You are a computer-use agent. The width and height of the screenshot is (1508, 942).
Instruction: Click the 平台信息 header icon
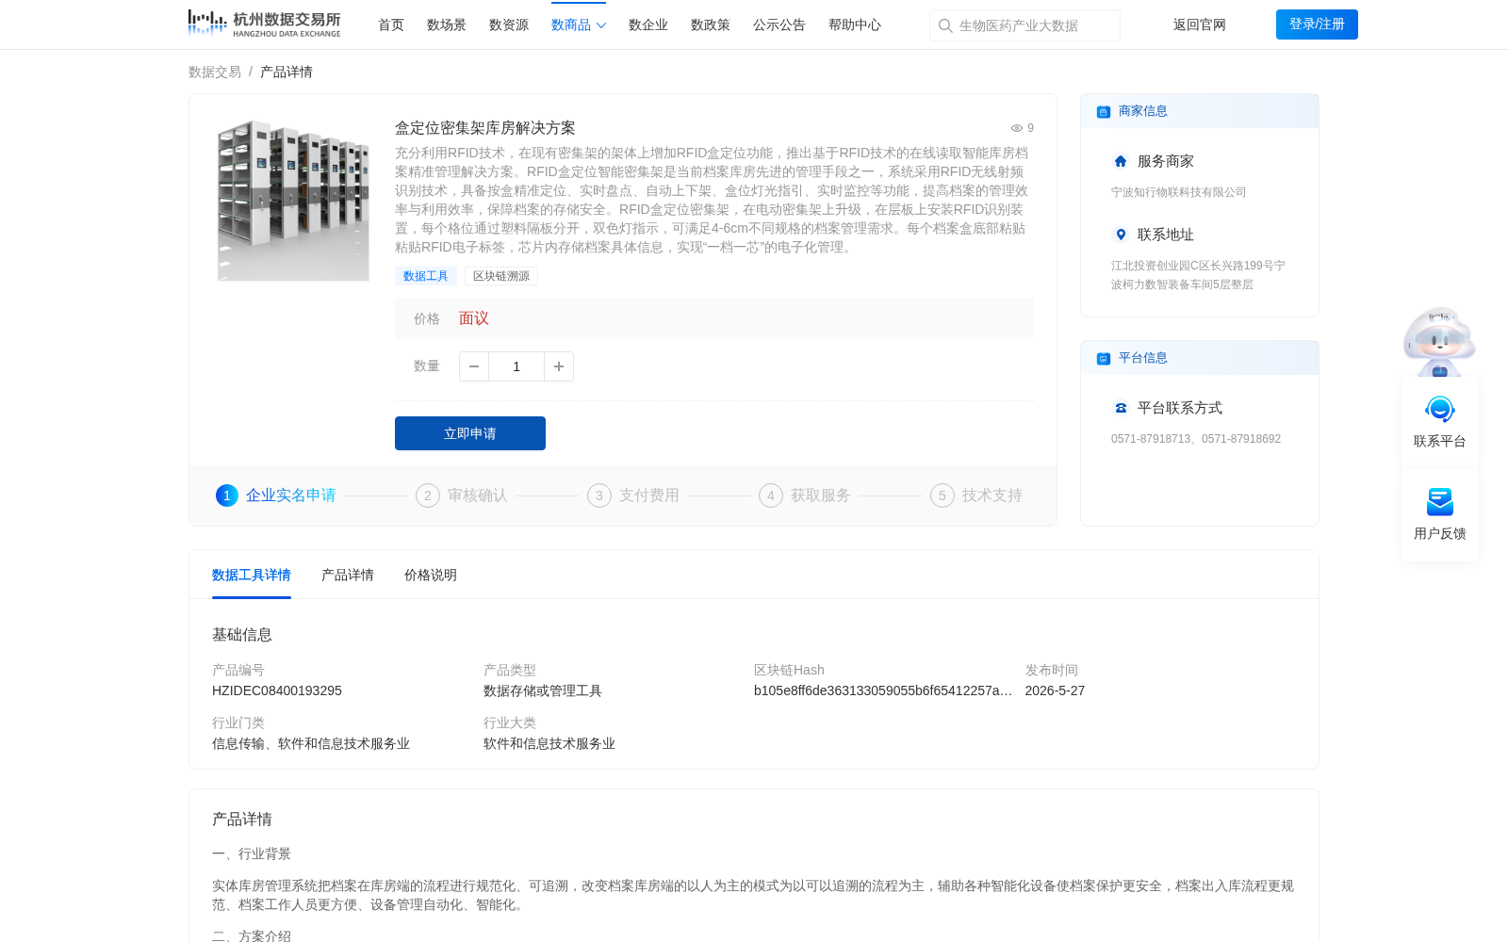point(1104,359)
